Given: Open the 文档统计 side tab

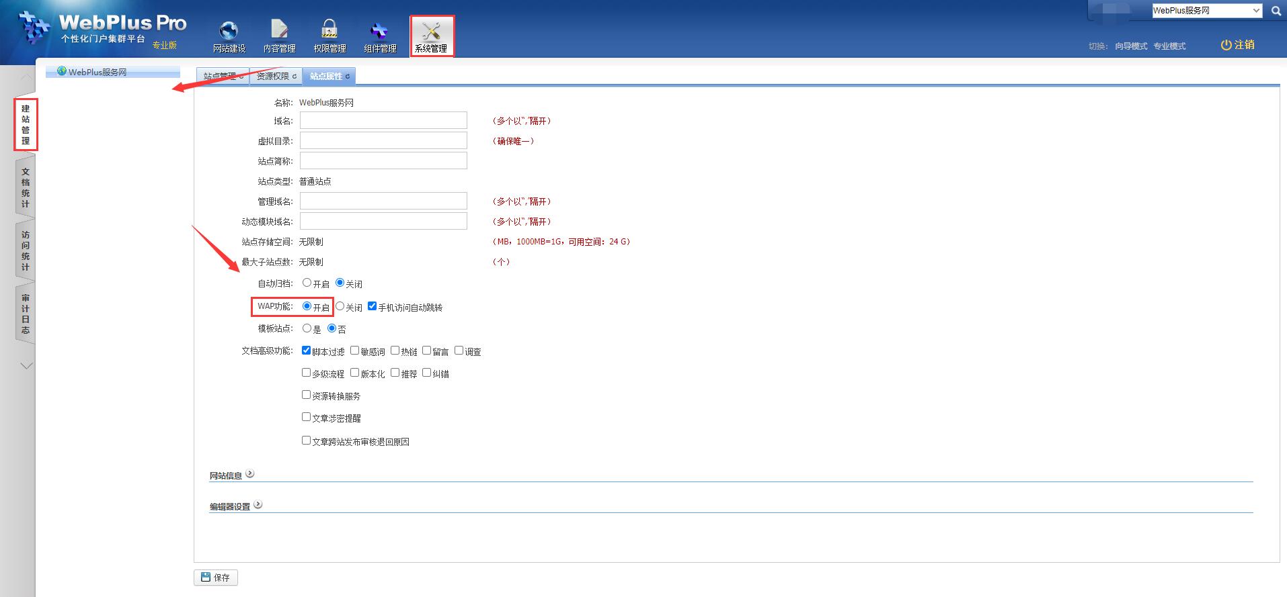Looking at the screenshot, I should tap(26, 188).
